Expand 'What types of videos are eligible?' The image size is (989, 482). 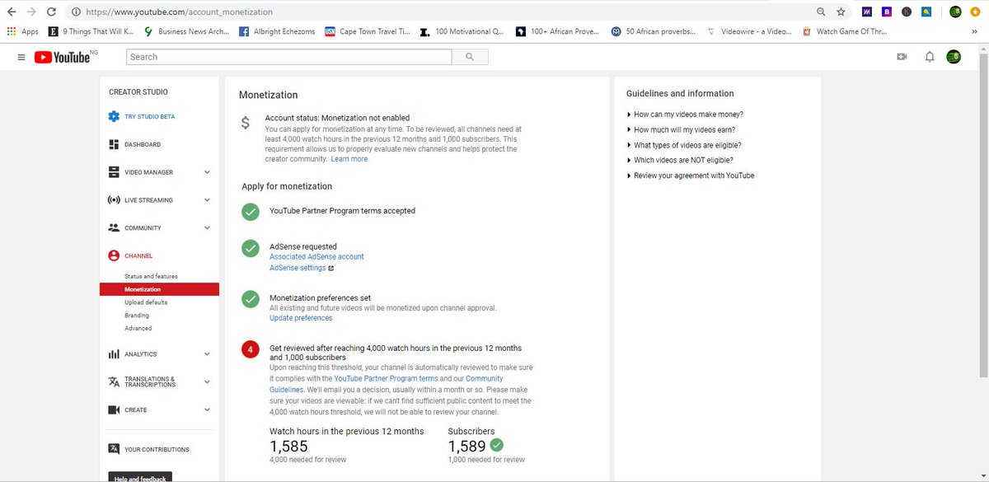(x=684, y=145)
